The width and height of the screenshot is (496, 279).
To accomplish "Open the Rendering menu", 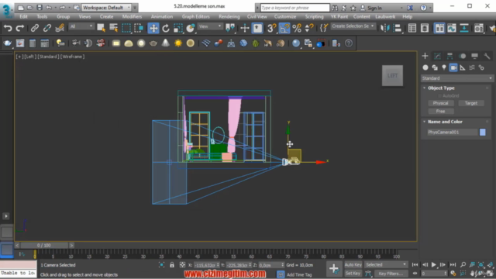I will (229, 16).
